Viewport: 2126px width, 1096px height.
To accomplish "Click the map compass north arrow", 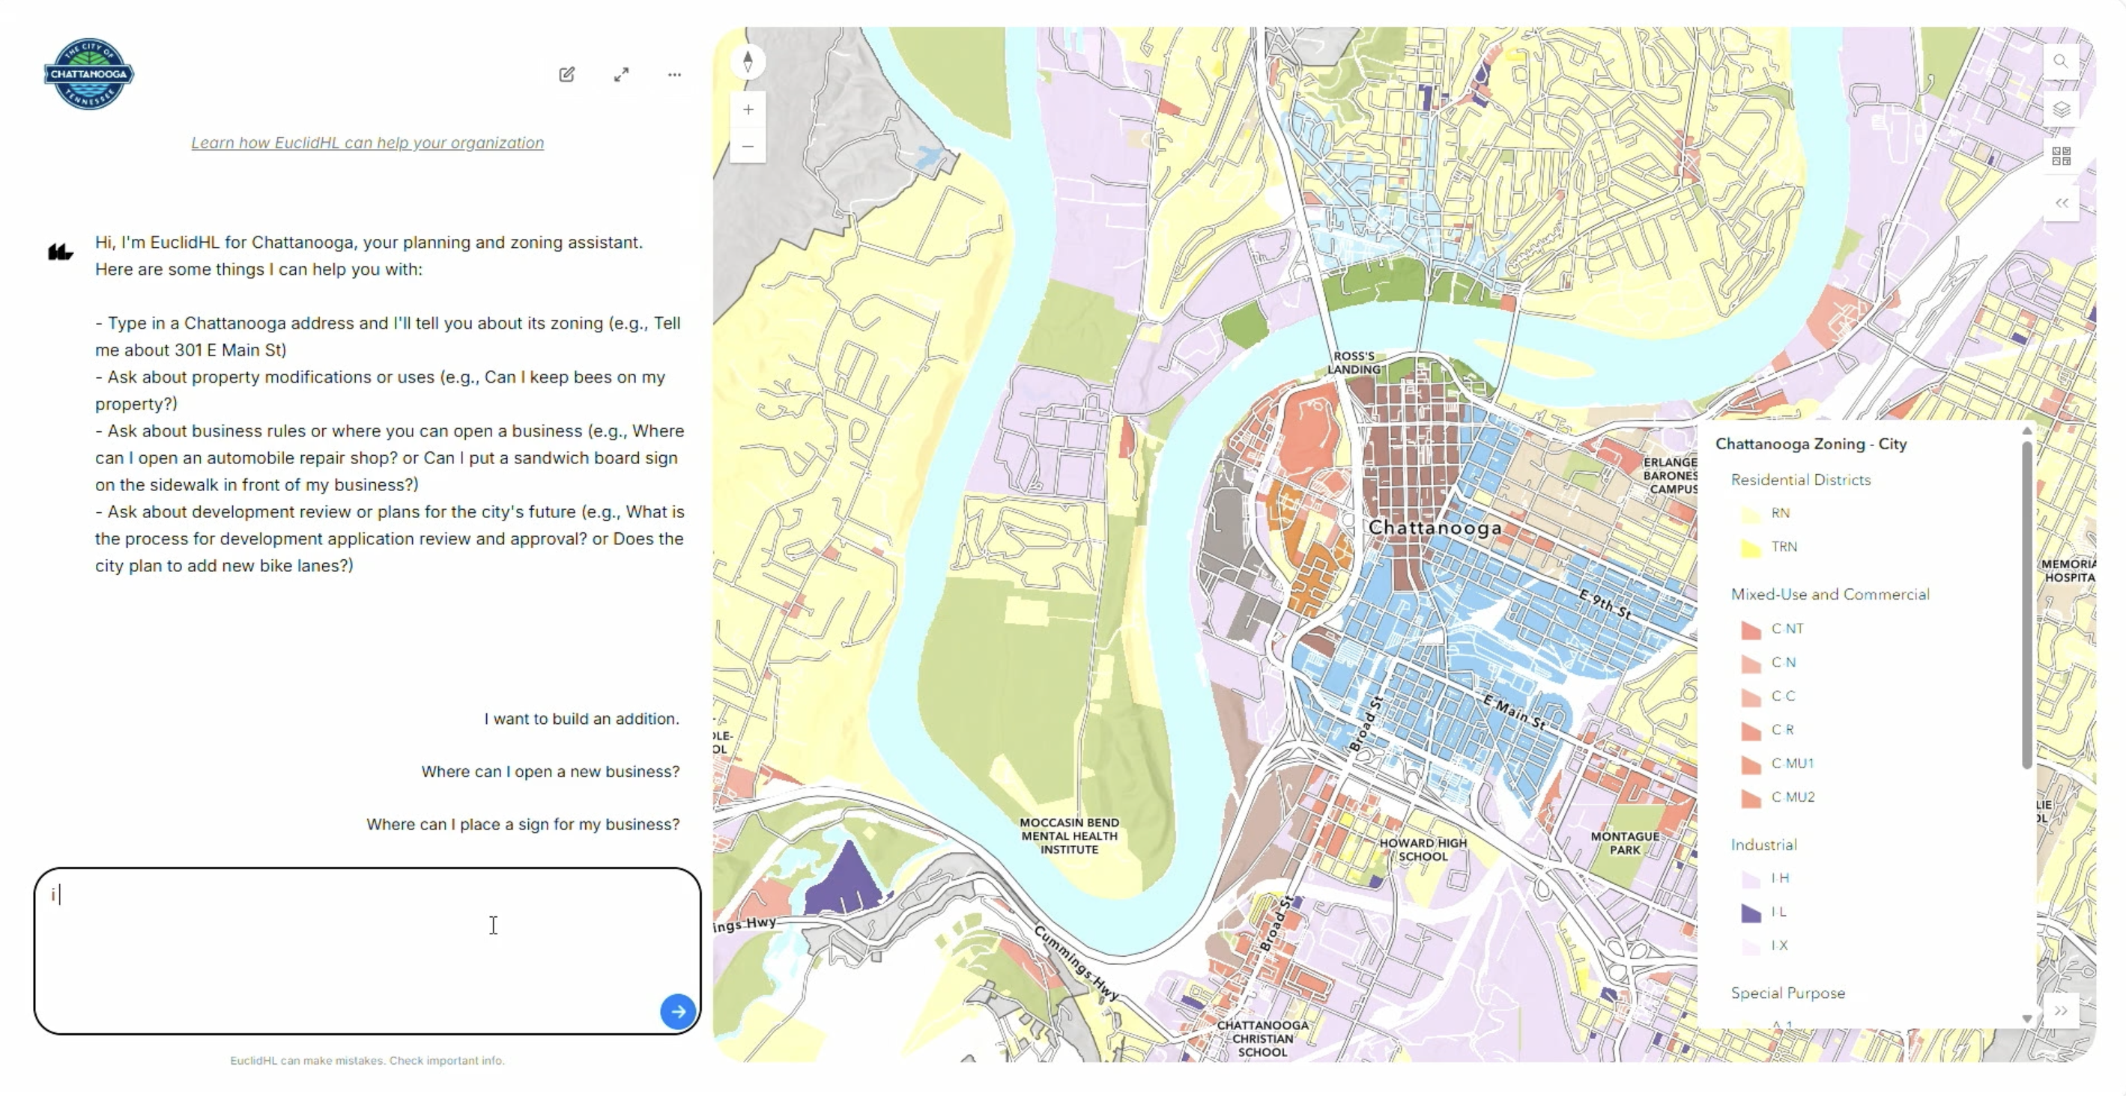I will [x=748, y=62].
